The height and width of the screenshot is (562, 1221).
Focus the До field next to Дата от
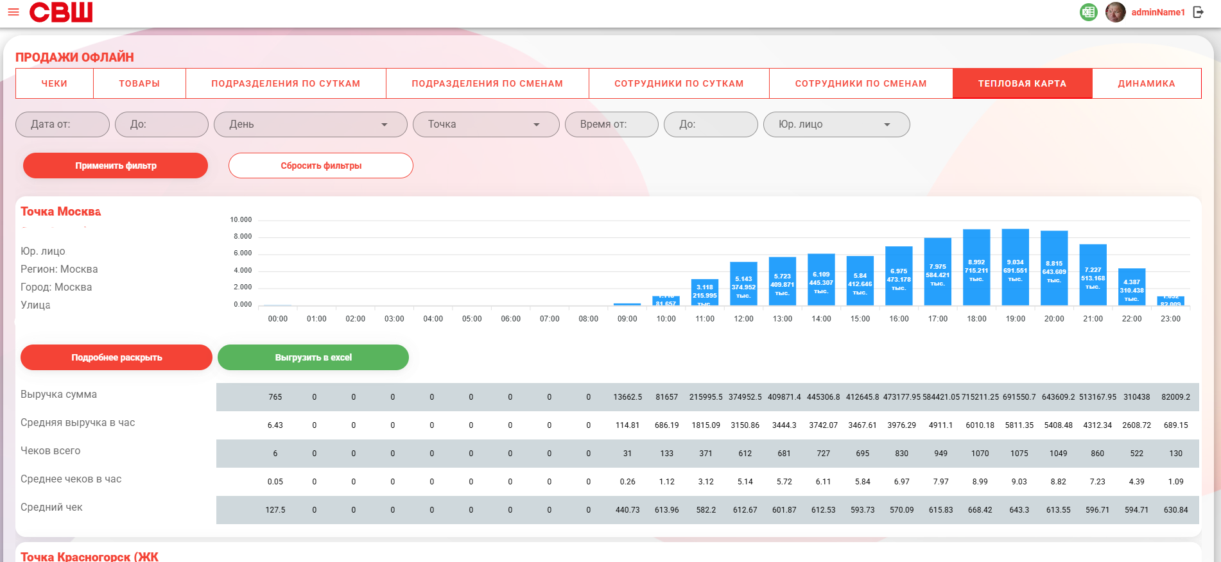point(162,124)
